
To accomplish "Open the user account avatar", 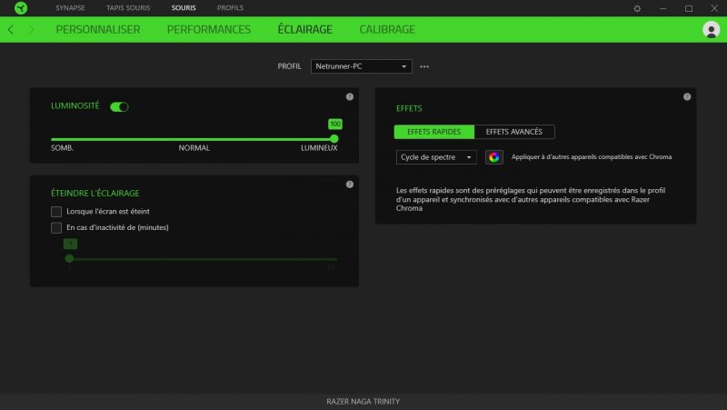I will click(711, 29).
